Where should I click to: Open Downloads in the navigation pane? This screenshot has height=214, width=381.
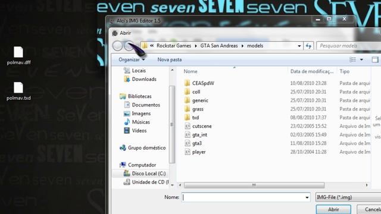(x=144, y=79)
